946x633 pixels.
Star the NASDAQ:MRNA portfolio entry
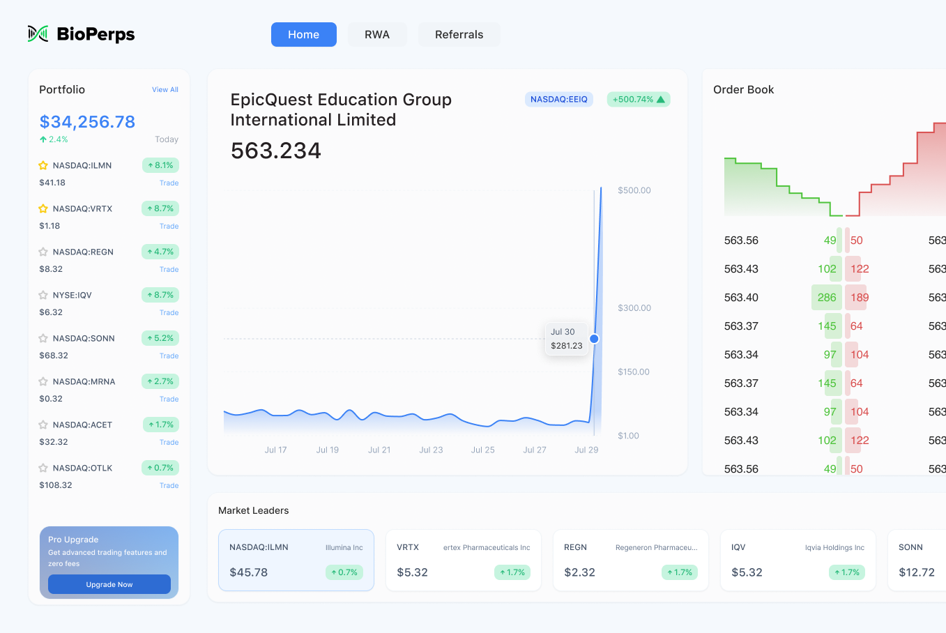[x=43, y=382]
